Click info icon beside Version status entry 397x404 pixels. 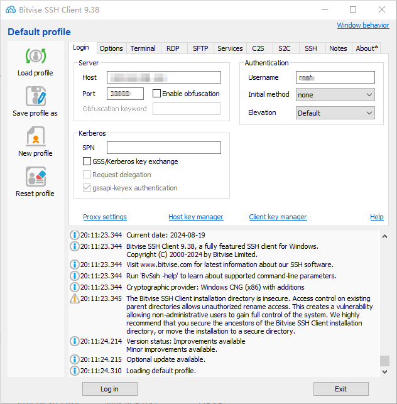tap(75, 341)
